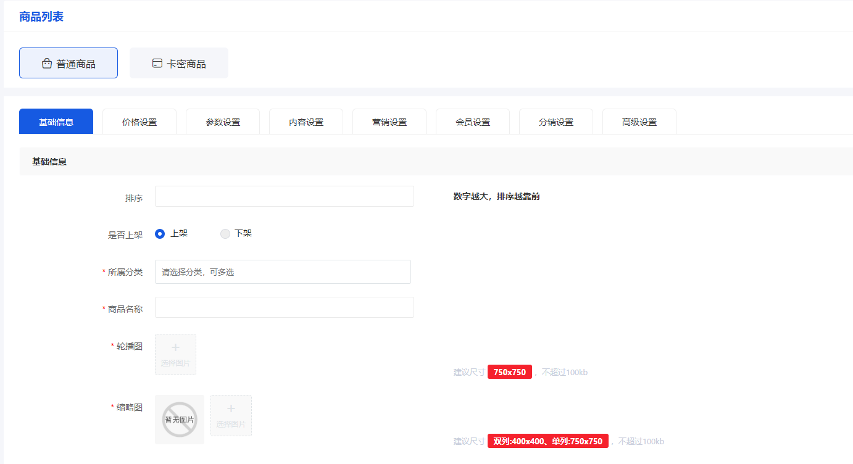Open the 会员设置 tab

(x=473, y=122)
